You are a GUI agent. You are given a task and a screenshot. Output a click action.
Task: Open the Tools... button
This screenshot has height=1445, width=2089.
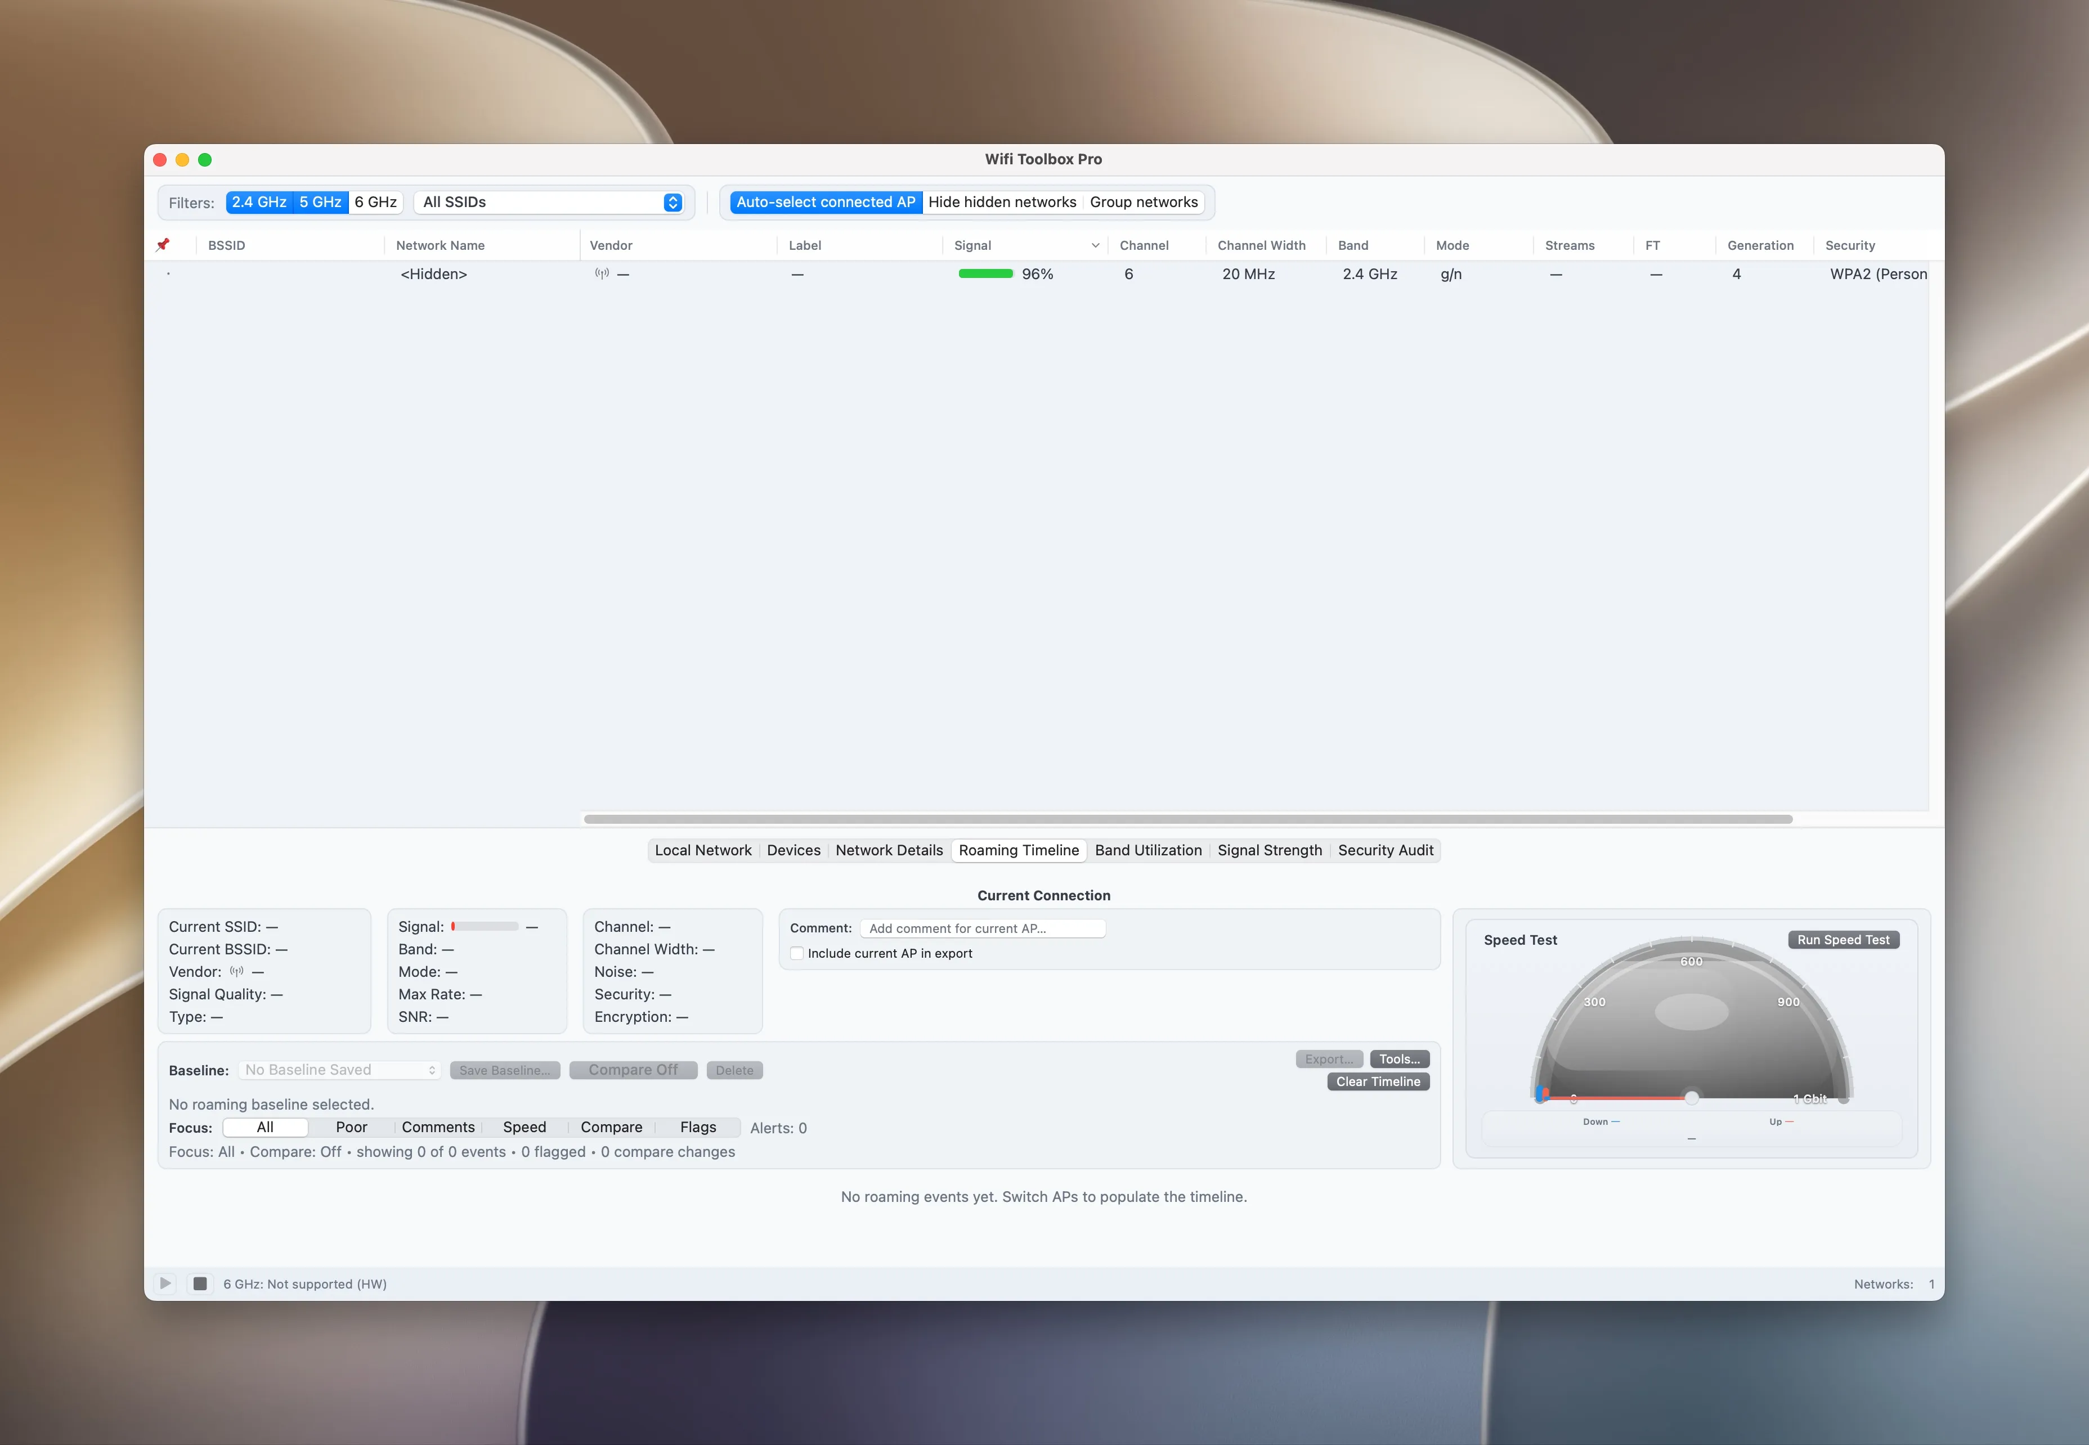click(1399, 1060)
